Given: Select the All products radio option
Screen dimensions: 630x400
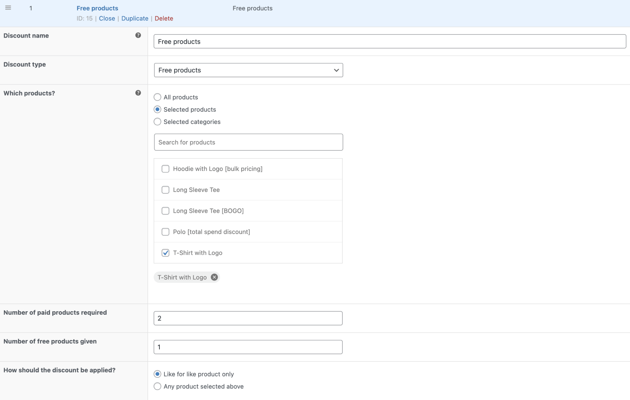Looking at the screenshot, I should [x=157, y=97].
